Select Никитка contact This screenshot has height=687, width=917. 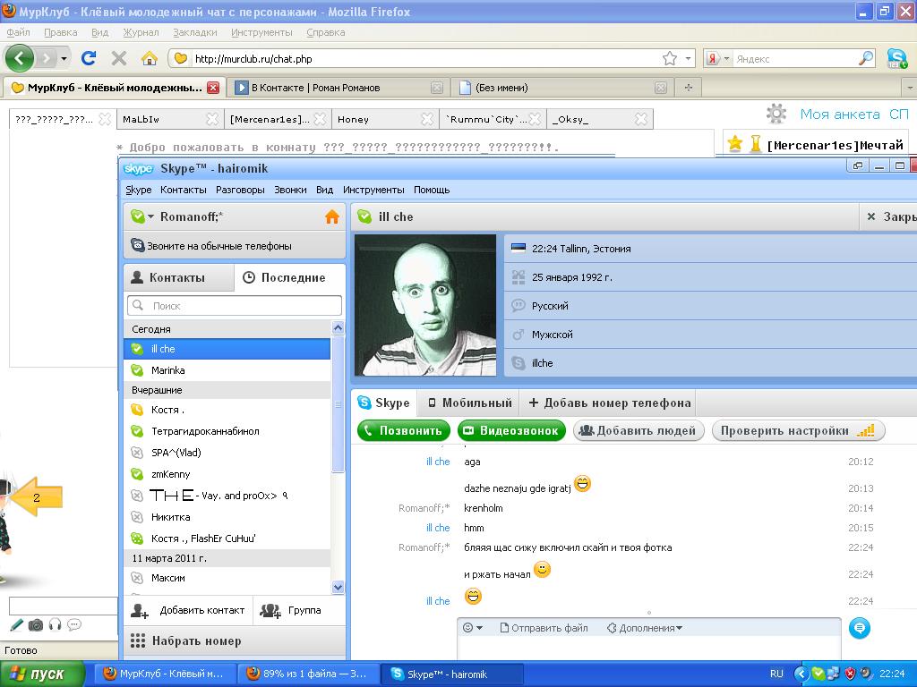pyautogui.click(x=227, y=517)
